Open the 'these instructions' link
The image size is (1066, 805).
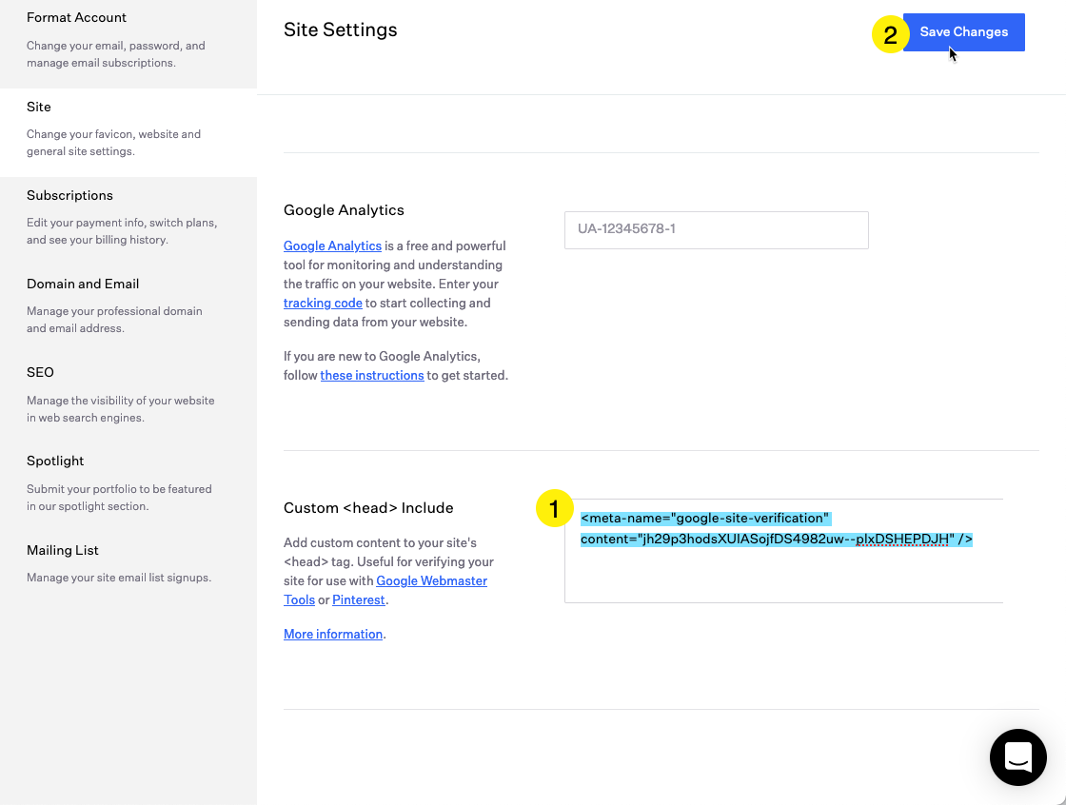pos(372,375)
